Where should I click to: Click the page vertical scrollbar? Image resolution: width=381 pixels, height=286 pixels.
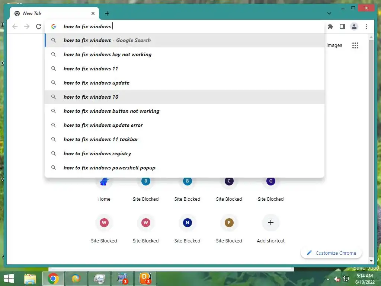371,148
